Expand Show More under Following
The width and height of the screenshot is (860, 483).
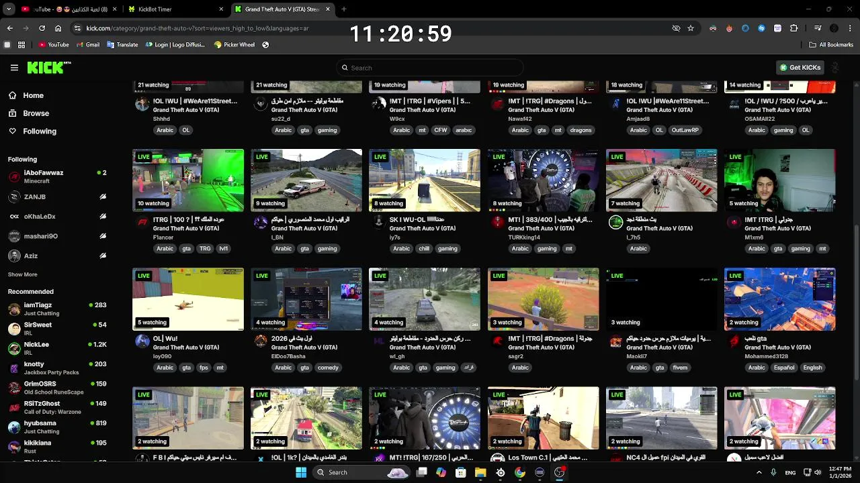22,274
